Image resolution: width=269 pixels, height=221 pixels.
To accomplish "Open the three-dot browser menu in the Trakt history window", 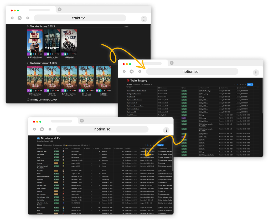I will (x=256, y=73).
